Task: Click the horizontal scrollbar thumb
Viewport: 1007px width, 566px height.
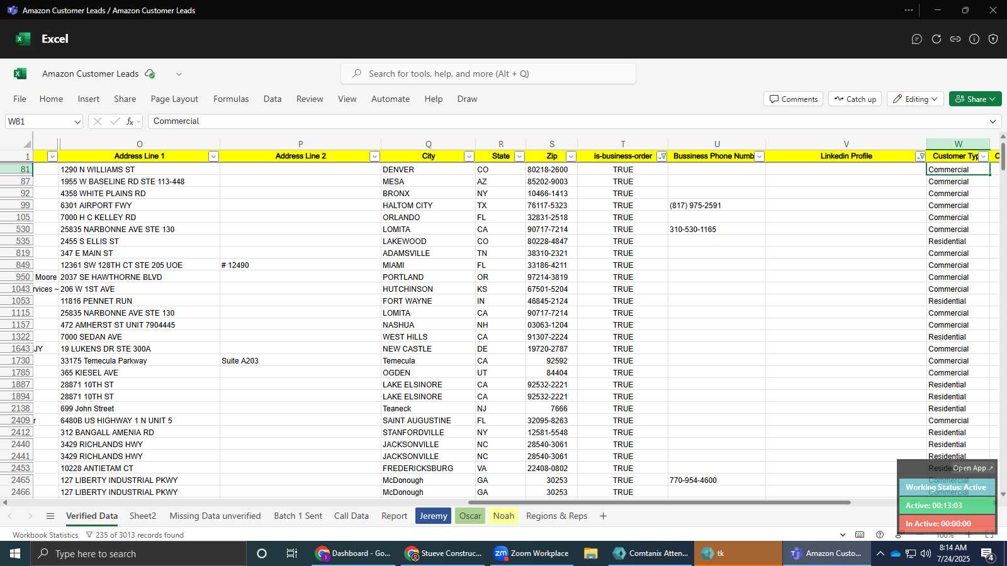Action: pos(660,502)
